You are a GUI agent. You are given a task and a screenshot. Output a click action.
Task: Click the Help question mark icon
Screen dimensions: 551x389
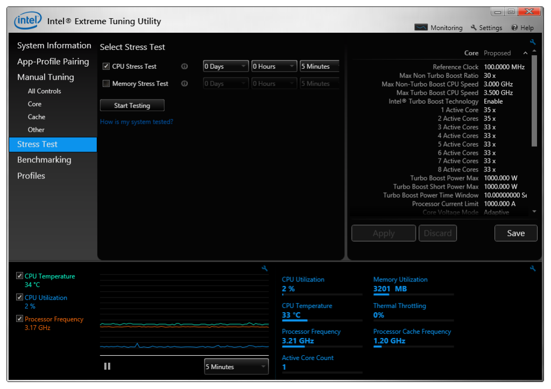click(x=514, y=27)
